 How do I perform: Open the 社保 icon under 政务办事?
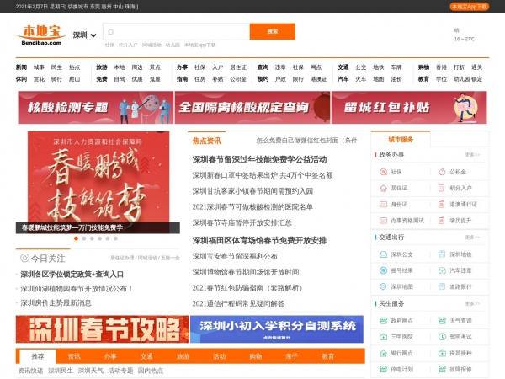click(x=383, y=172)
